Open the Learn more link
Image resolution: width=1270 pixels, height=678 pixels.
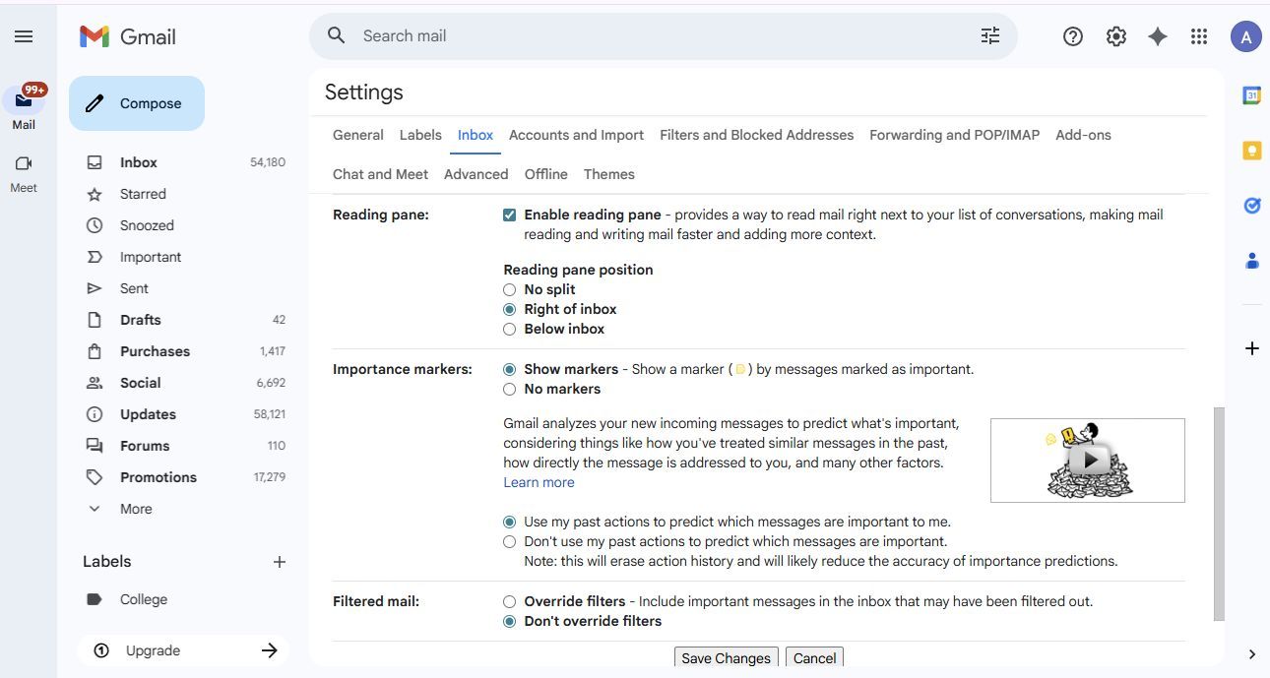click(x=539, y=482)
